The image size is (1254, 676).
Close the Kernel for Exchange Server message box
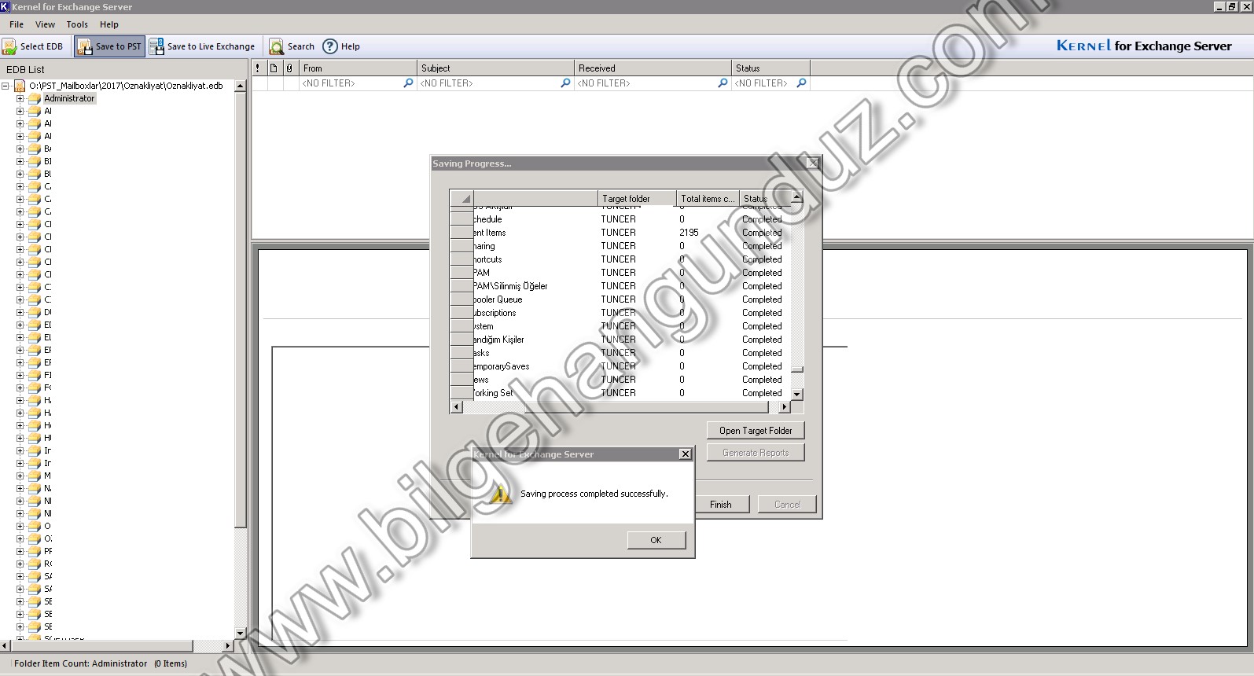685,454
